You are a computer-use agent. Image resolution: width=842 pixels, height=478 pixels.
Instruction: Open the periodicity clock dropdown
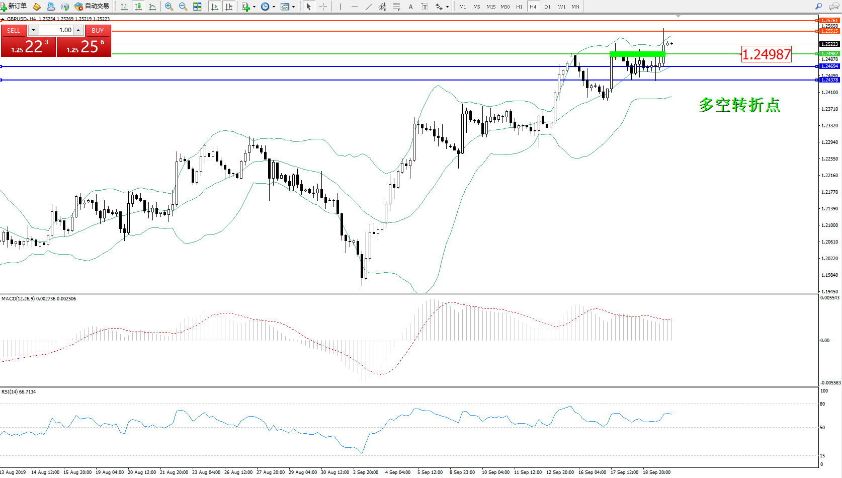[274, 7]
